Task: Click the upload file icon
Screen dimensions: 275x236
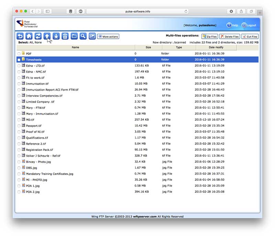Action: (47, 36)
